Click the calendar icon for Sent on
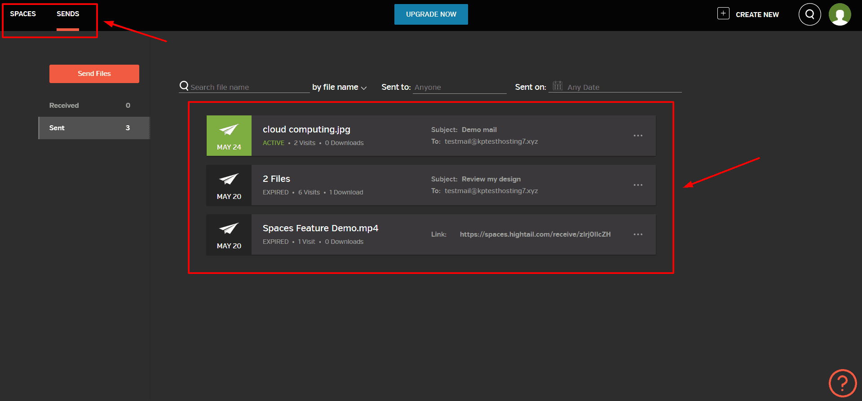Screen dimensions: 862x401 tap(557, 86)
